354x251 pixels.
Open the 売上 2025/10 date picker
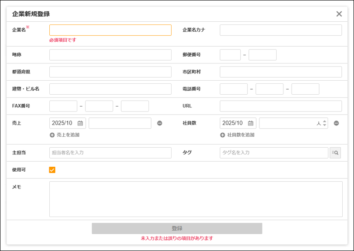62,123
